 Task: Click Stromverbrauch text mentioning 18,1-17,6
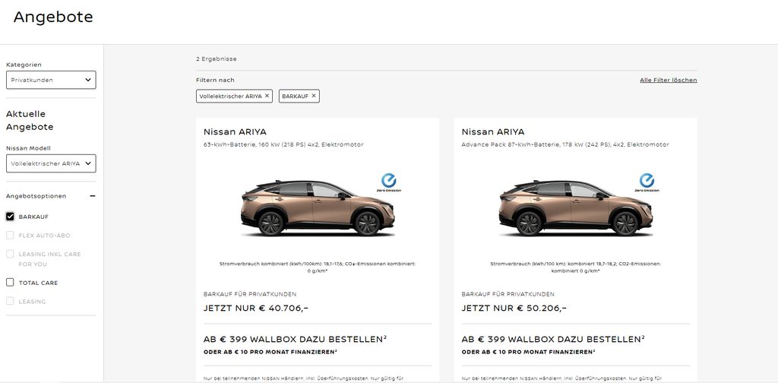pos(317,267)
